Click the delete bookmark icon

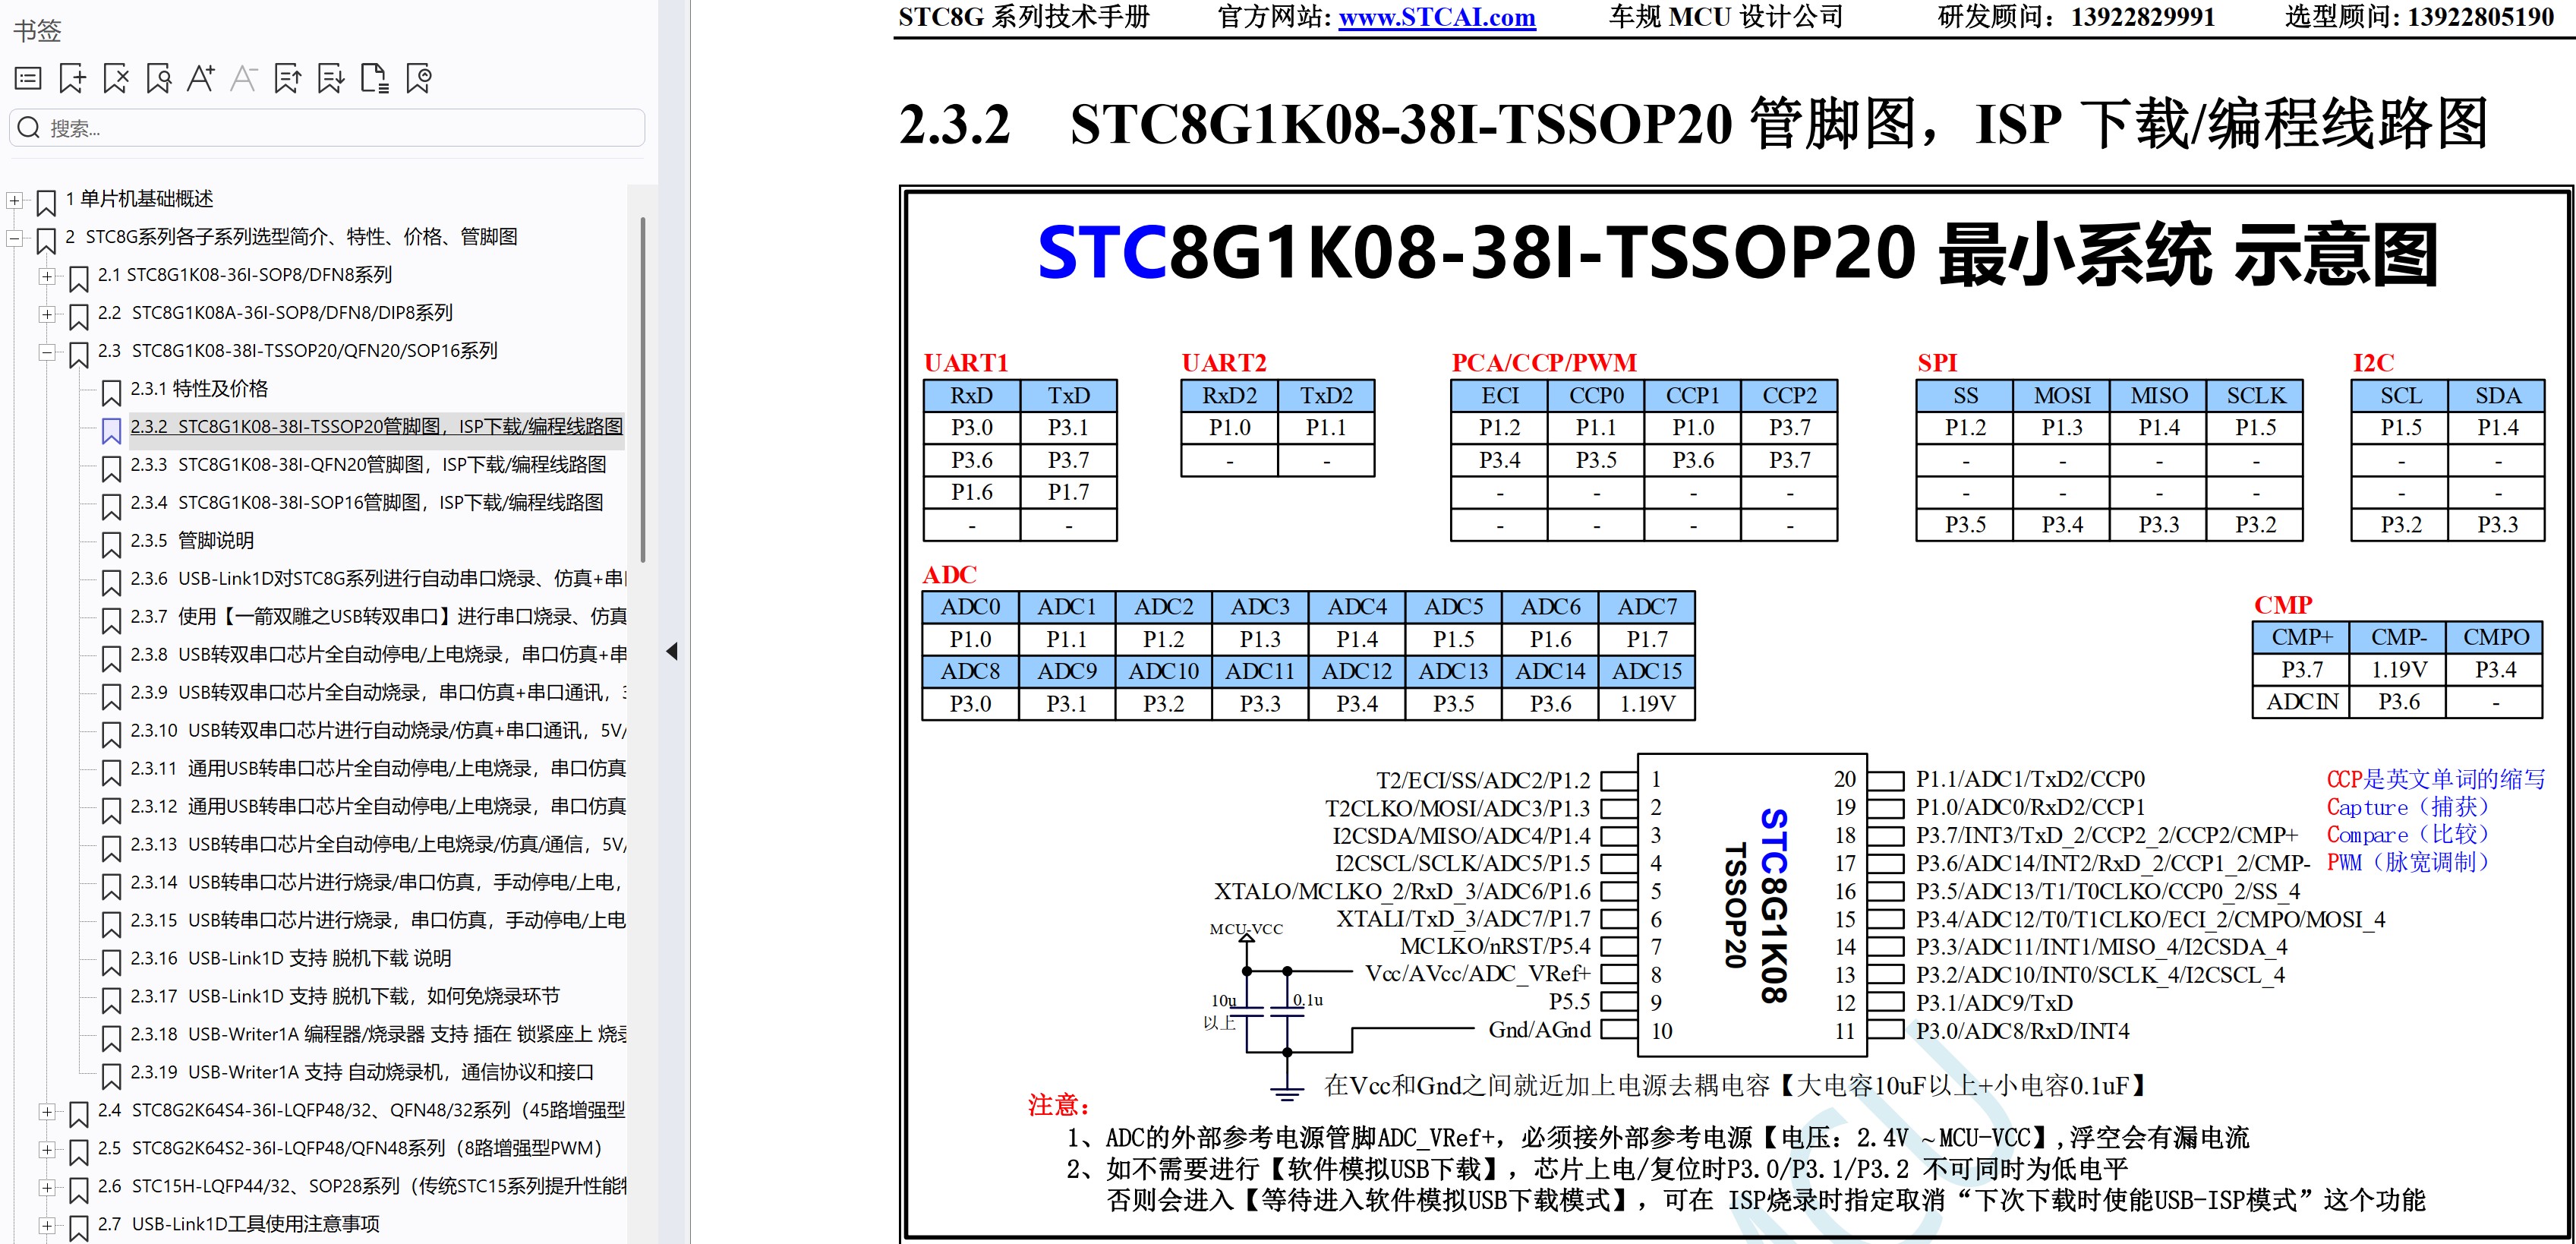[116, 78]
